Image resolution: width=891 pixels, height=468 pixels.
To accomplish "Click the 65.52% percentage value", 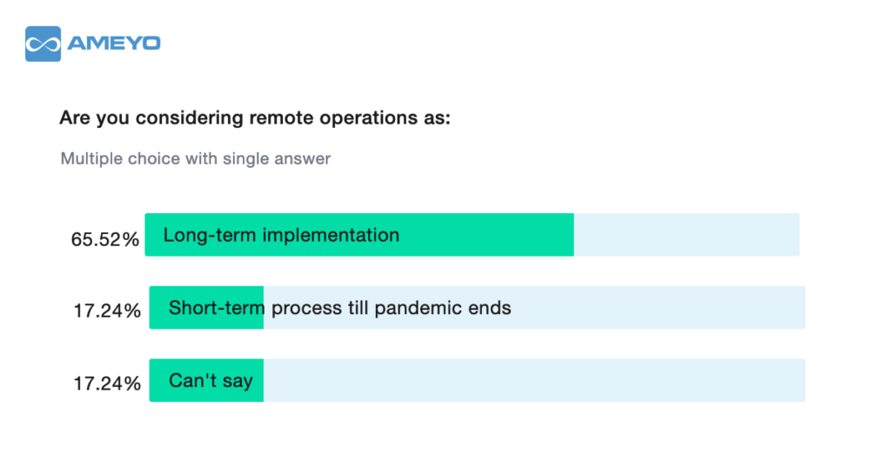I will coord(105,239).
